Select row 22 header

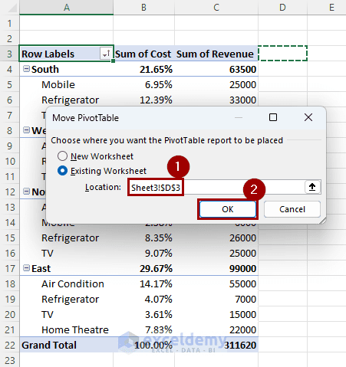[9, 345]
